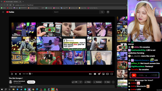Expand description at 136K views
This screenshot has height=91, width=162.
(62, 86)
